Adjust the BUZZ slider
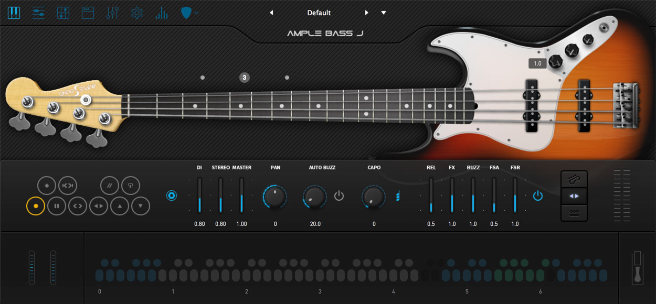This screenshot has width=656, height=304. pos(473,195)
